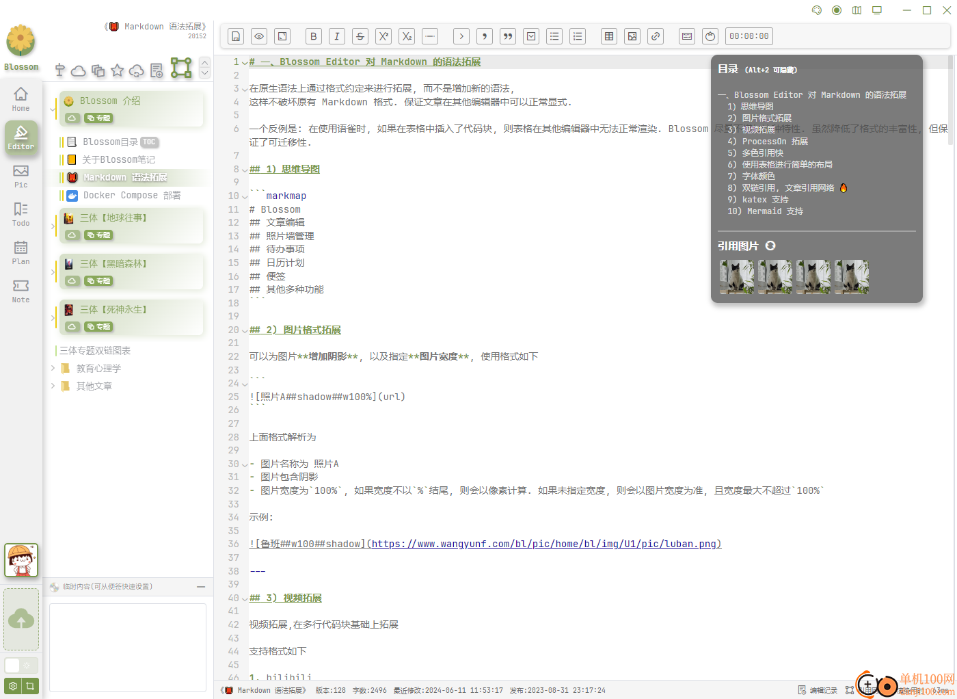This screenshot has width=957, height=699.
Task: Fold the markmap code block at line 10
Action: 245,196
